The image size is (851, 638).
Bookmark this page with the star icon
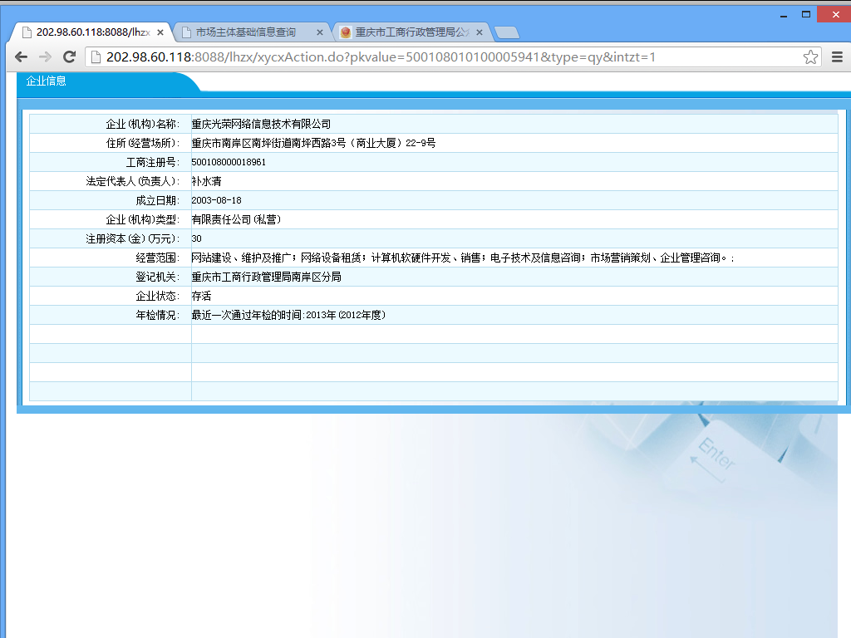pyautogui.click(x=810, y=57)
